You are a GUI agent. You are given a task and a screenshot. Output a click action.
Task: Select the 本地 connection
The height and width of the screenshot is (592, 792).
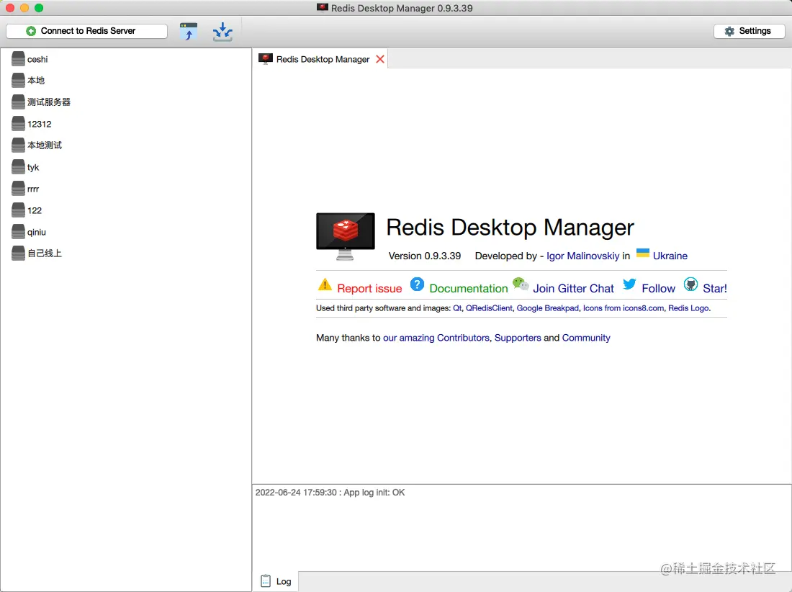pyautogui.click(x=36, y=81)
